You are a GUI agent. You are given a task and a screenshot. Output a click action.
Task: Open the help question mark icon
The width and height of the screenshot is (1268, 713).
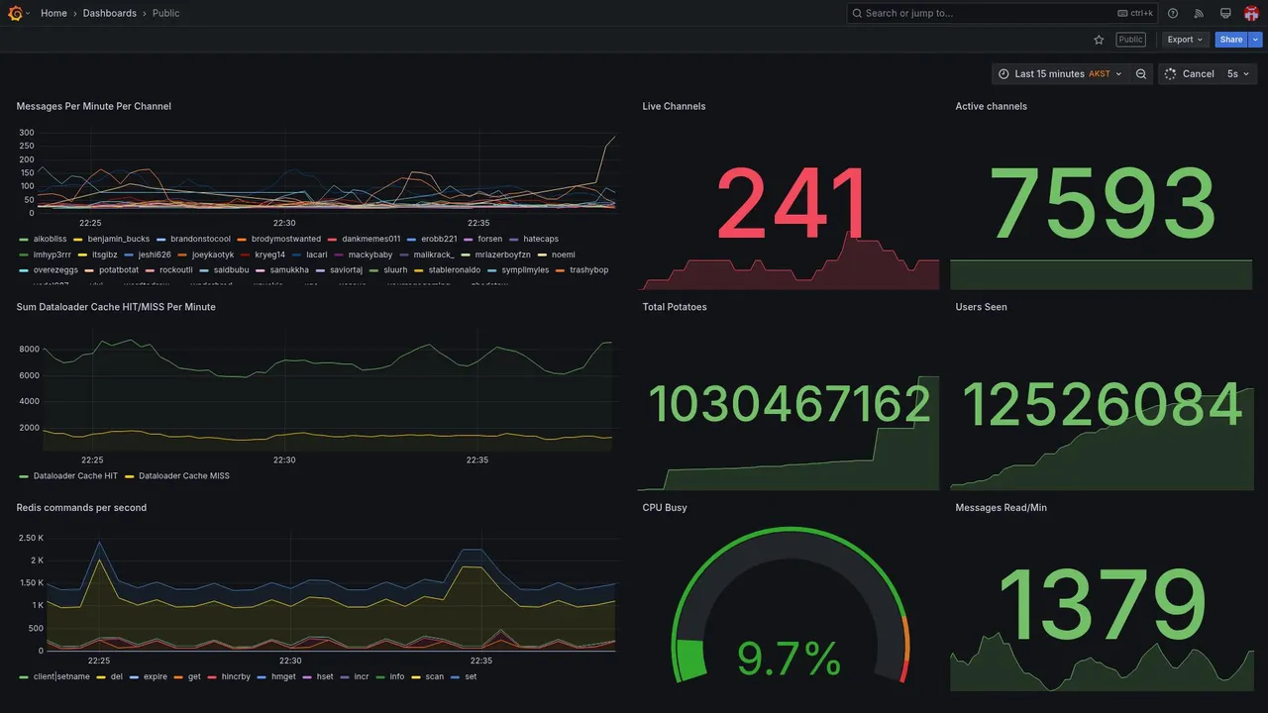pos(1173,13)
